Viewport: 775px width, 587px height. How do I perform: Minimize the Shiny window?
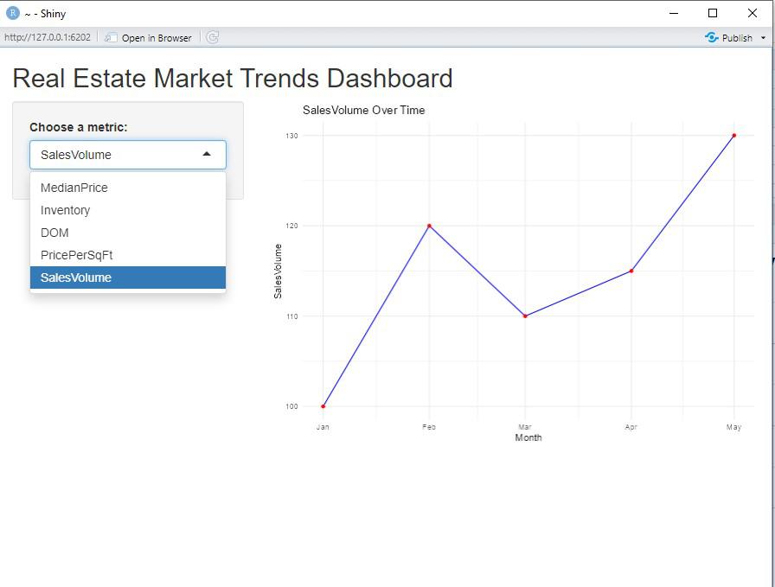point(674,13)
